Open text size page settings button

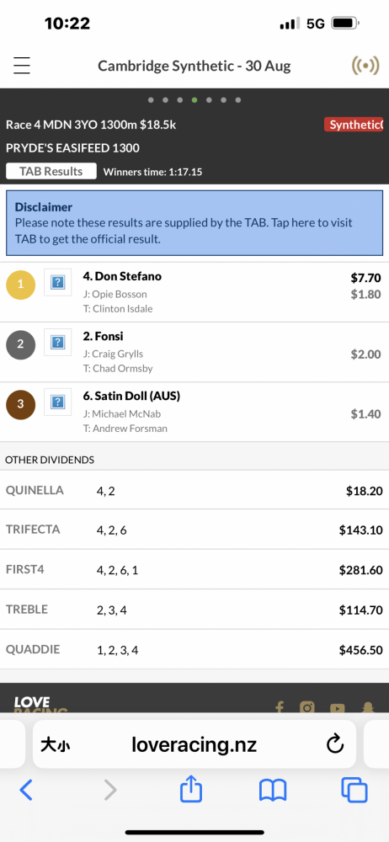(x=56, y=745)
